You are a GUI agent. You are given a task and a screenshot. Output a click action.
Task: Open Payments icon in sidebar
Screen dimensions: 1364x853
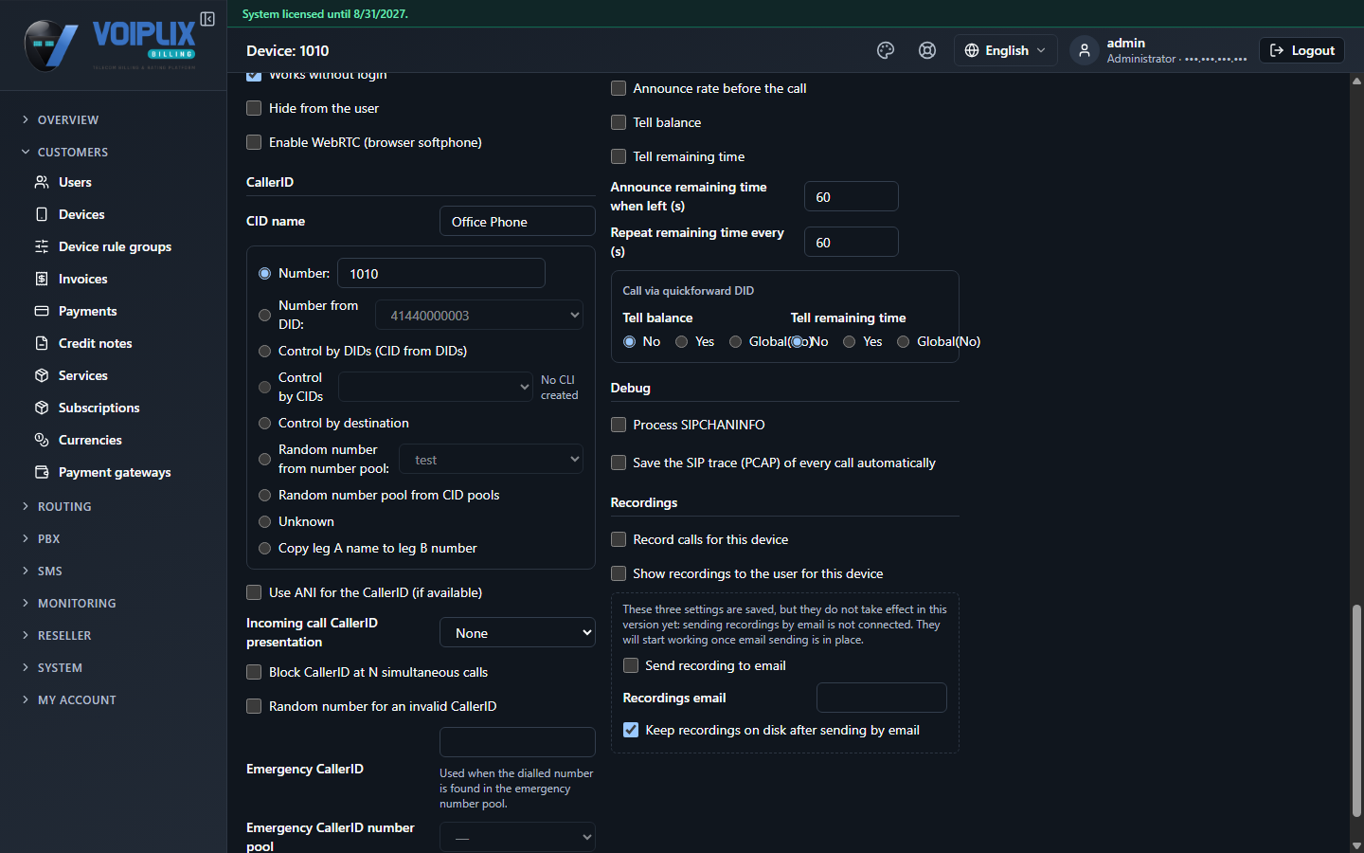(x=42, y=311)
